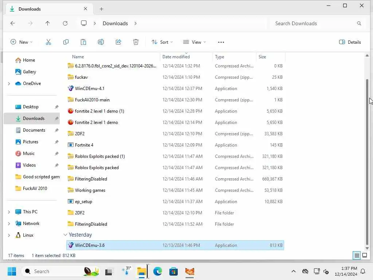Click the fox app icon on taskbar
This screenshot has width=373, height=280.
click(189, 271)
